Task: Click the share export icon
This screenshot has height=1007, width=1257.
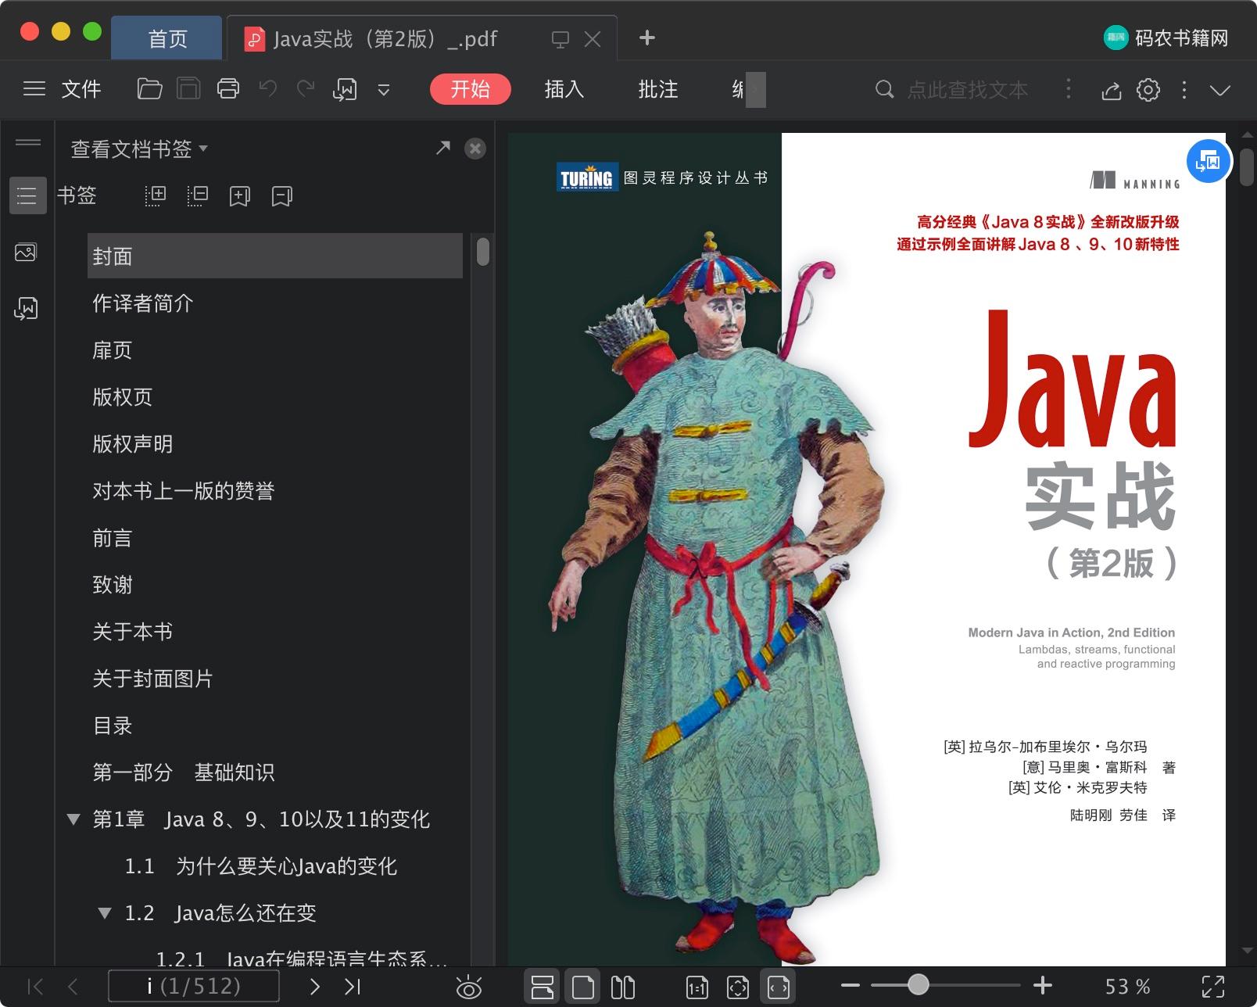Action: pyautogui.click(x=1111, y=90)
